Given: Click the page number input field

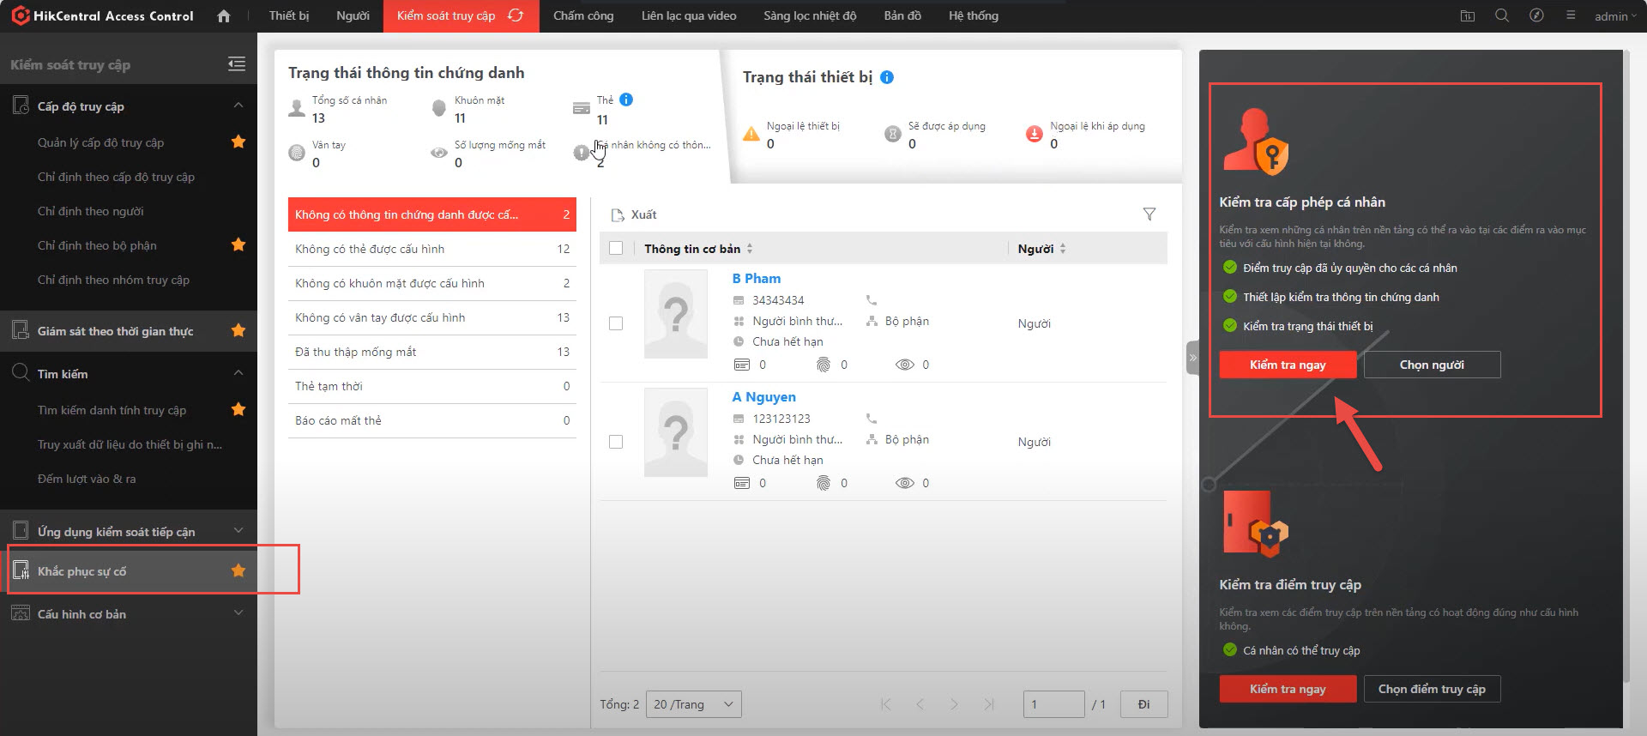Looking at the screenshot, I should point(1053,704).
